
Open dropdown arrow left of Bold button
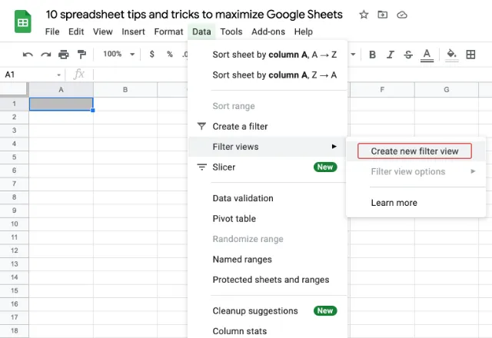coord(353,55)
